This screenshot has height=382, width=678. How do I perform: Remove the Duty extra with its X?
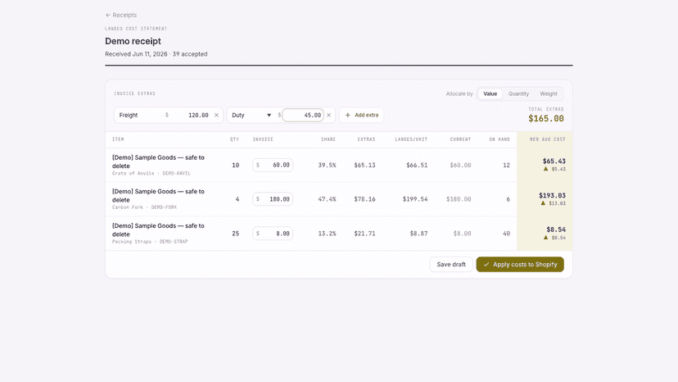pos(329,116)
